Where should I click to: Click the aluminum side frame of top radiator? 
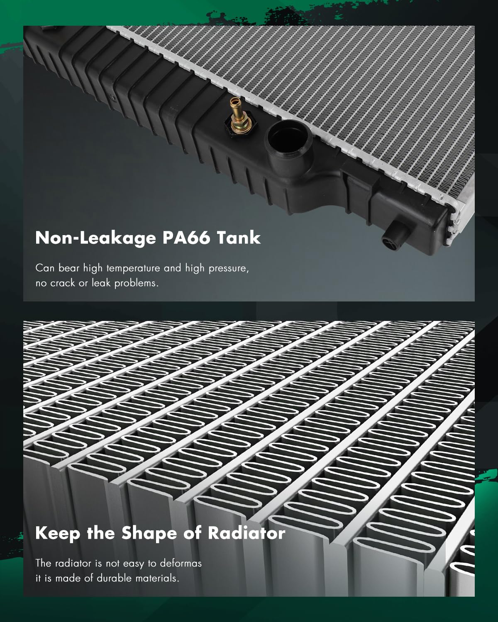pos(290,116)
